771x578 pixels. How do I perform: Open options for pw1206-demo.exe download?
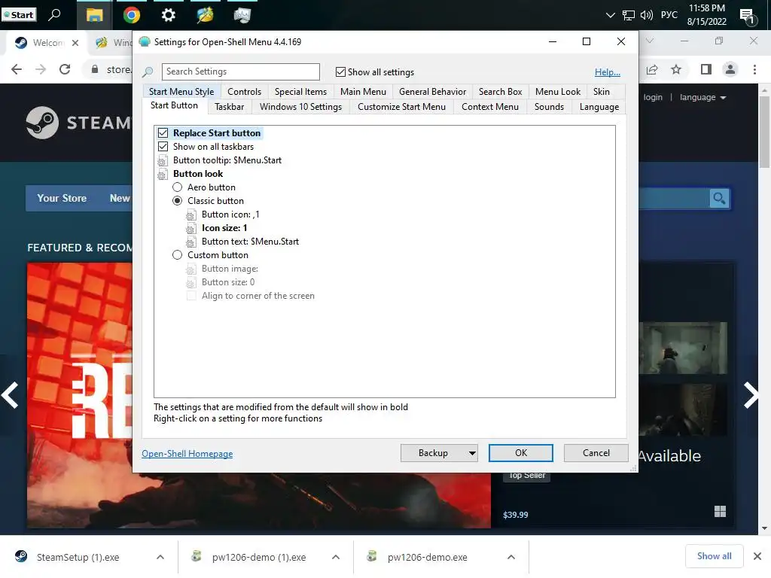[x=511, y=557]
